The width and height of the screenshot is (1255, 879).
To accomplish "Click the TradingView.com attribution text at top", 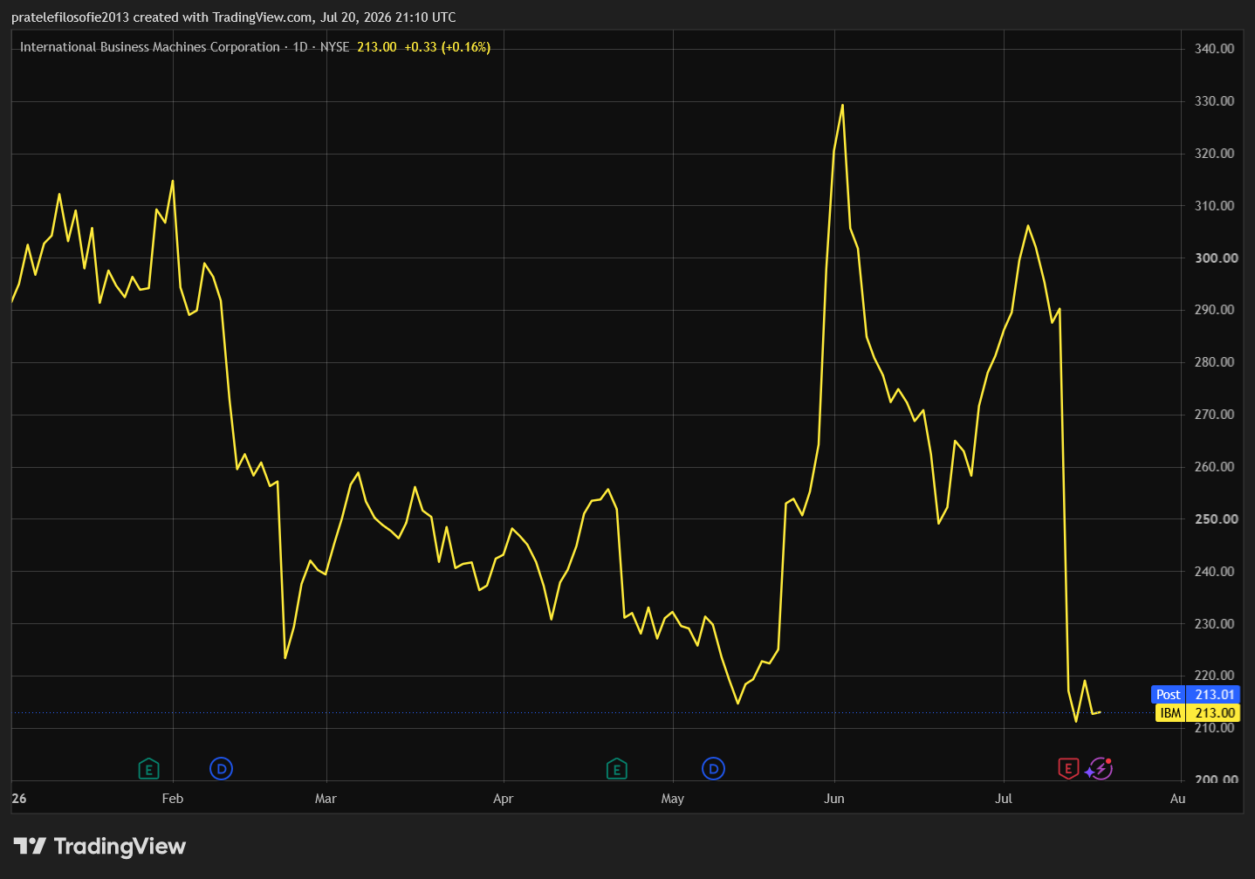I will [263, 17].
